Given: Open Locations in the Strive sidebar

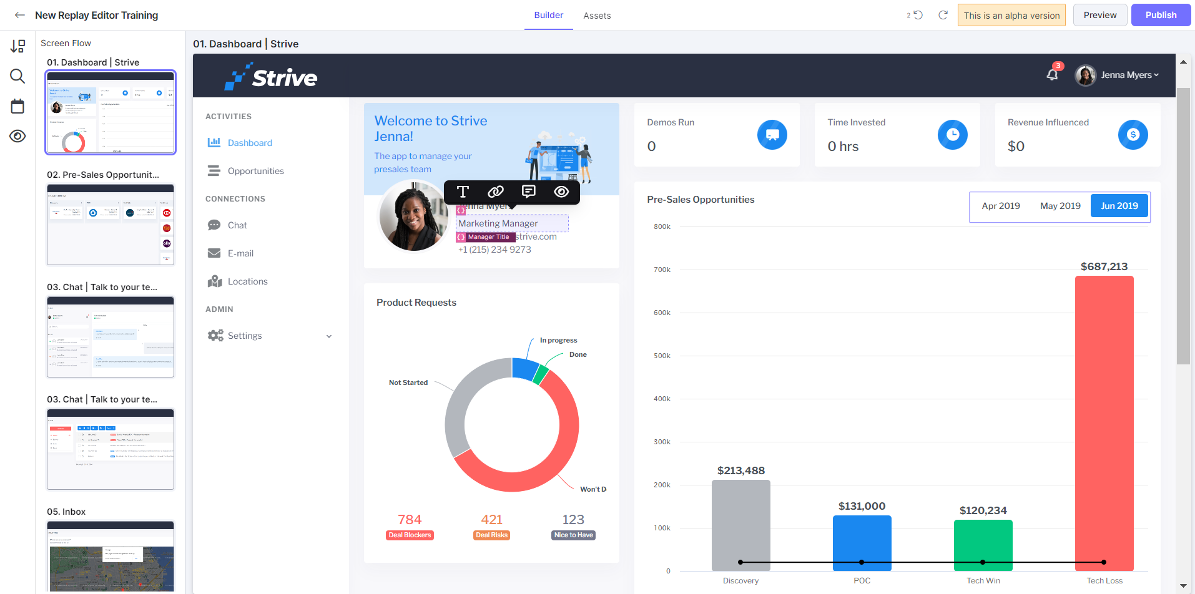Looking at the screenshot, I should tap(247, 281).
